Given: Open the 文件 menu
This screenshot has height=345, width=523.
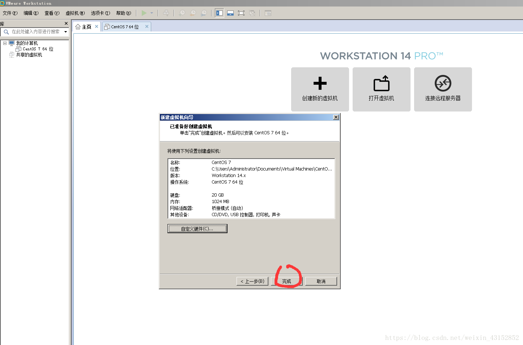Looking at the screenshot, I should coord(10,13).
